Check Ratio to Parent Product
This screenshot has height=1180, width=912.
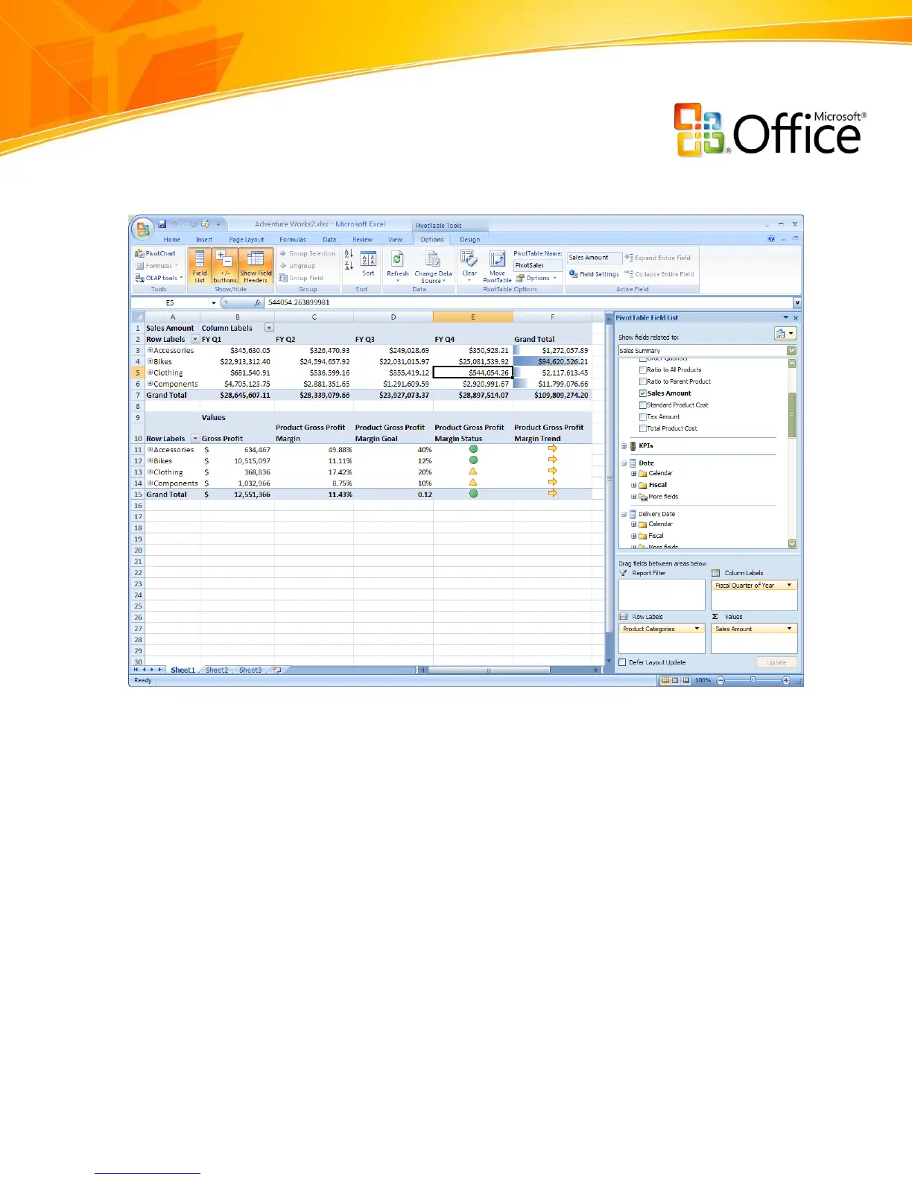(x=642, y=381)
